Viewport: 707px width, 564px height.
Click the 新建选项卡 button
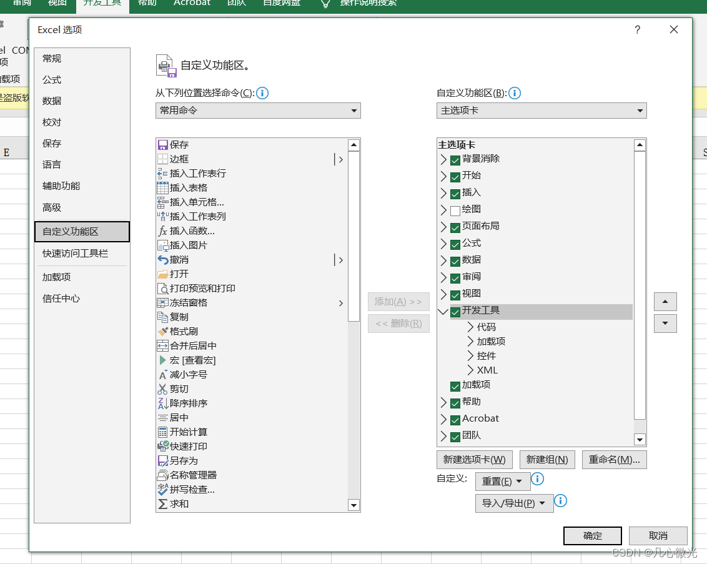(x=474, y=460)
